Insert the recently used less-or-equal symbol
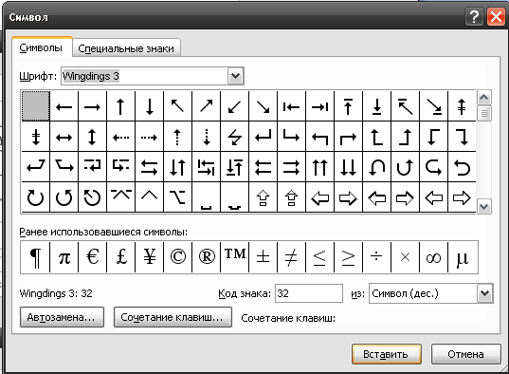509x374 pixels. point(319,257)
